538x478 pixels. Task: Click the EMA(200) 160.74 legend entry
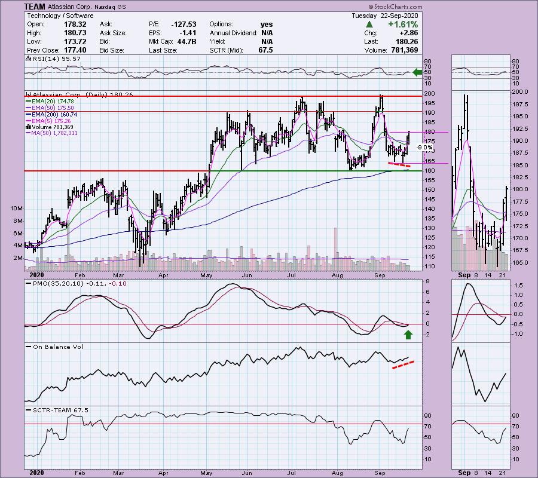pyautogui.click(x=51, y=114)
